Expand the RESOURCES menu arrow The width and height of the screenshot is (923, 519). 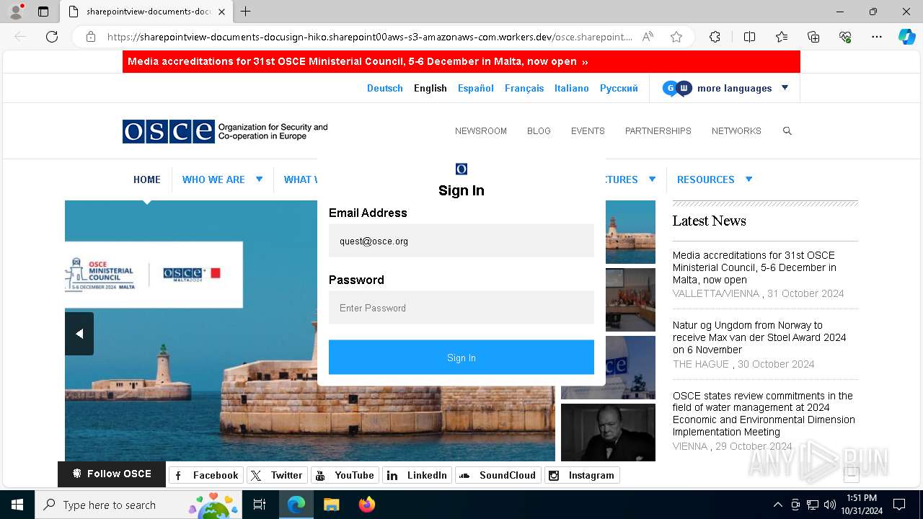[748, 179]
